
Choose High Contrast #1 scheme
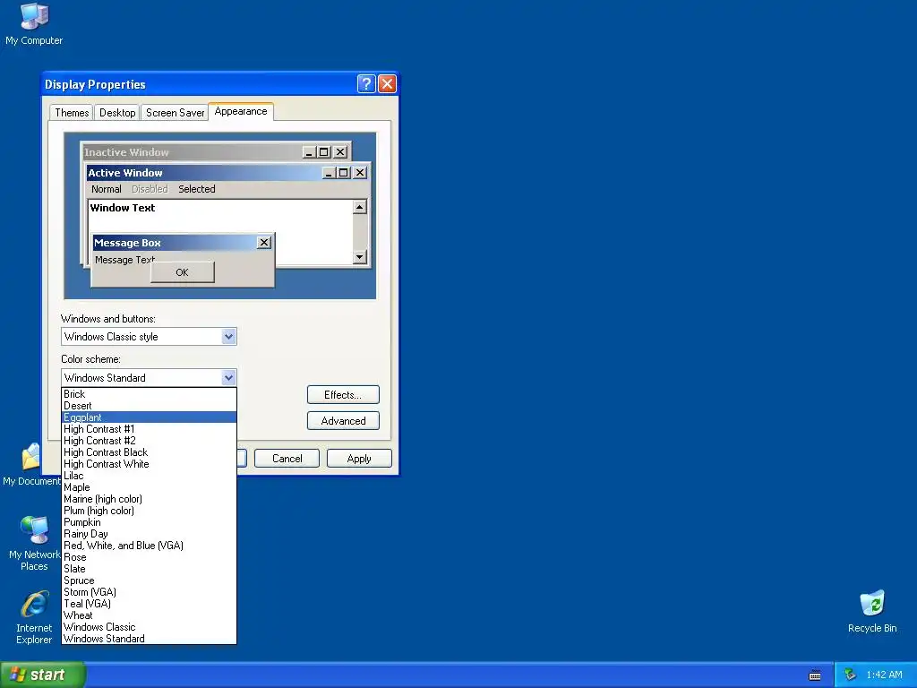coord(149,429)
